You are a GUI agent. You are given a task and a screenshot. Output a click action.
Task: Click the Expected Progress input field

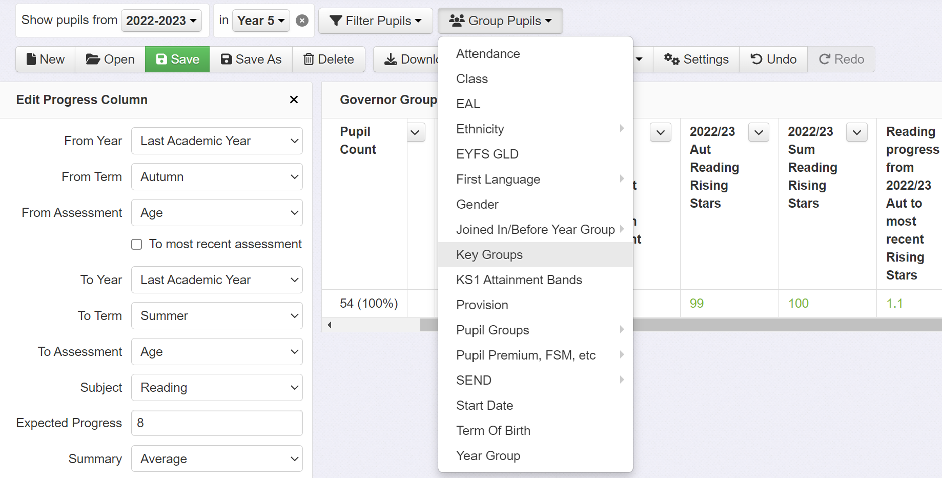pyautogui.click(x=217, y=423)
